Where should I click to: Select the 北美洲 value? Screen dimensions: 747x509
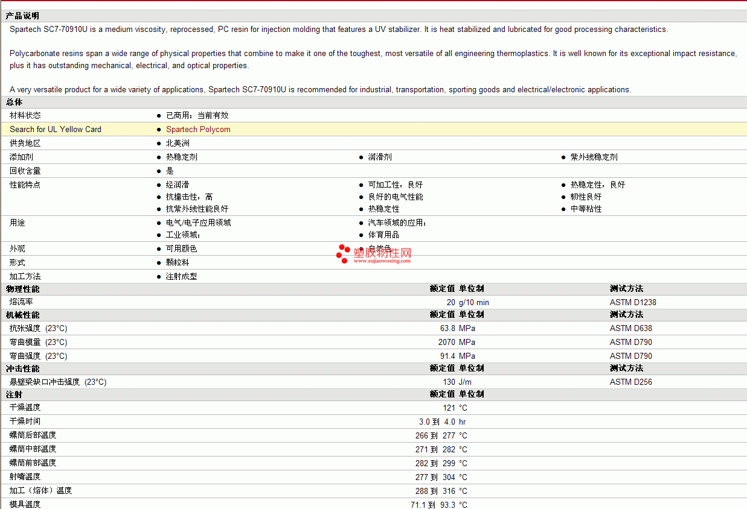pyautogui.click(x=178, y=143)
